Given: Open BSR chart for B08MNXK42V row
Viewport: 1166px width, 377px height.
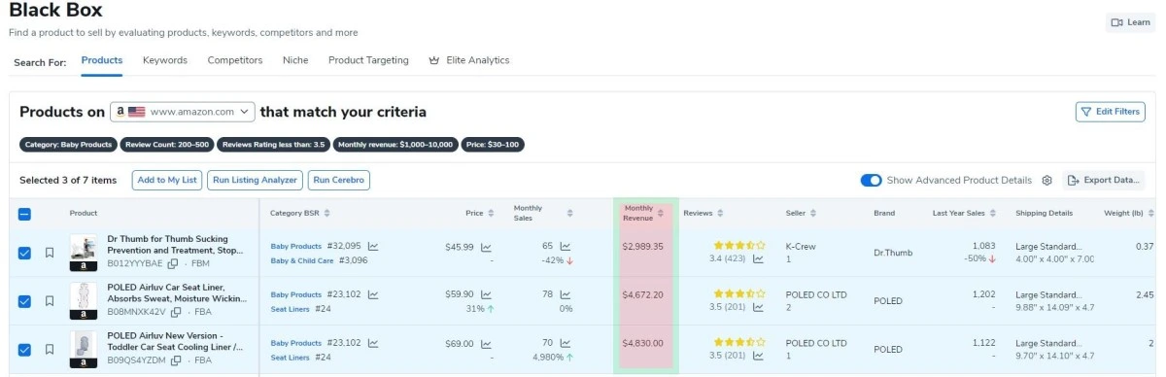Looking at the screenshot, I should [373, 294].
